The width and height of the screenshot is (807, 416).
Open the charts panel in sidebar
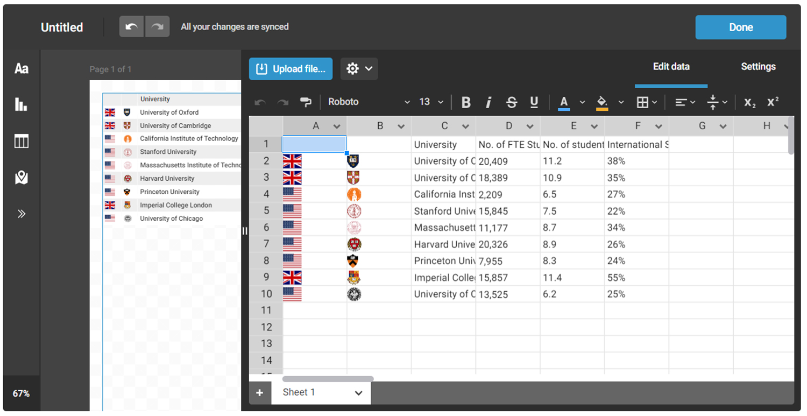tap(22, 104)
